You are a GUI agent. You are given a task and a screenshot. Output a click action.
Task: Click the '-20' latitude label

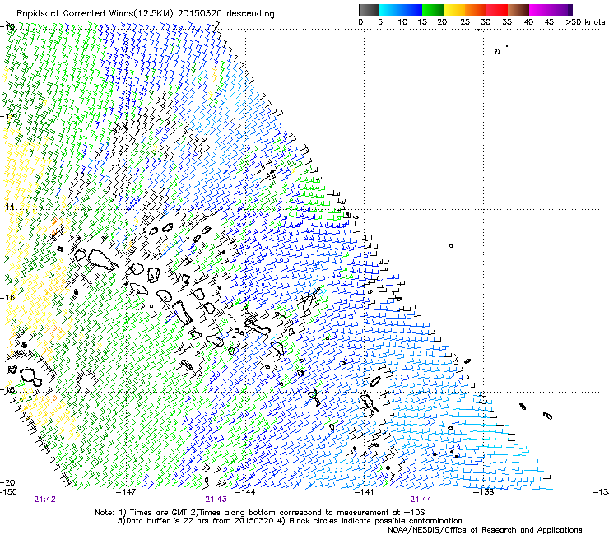(7, 482)
